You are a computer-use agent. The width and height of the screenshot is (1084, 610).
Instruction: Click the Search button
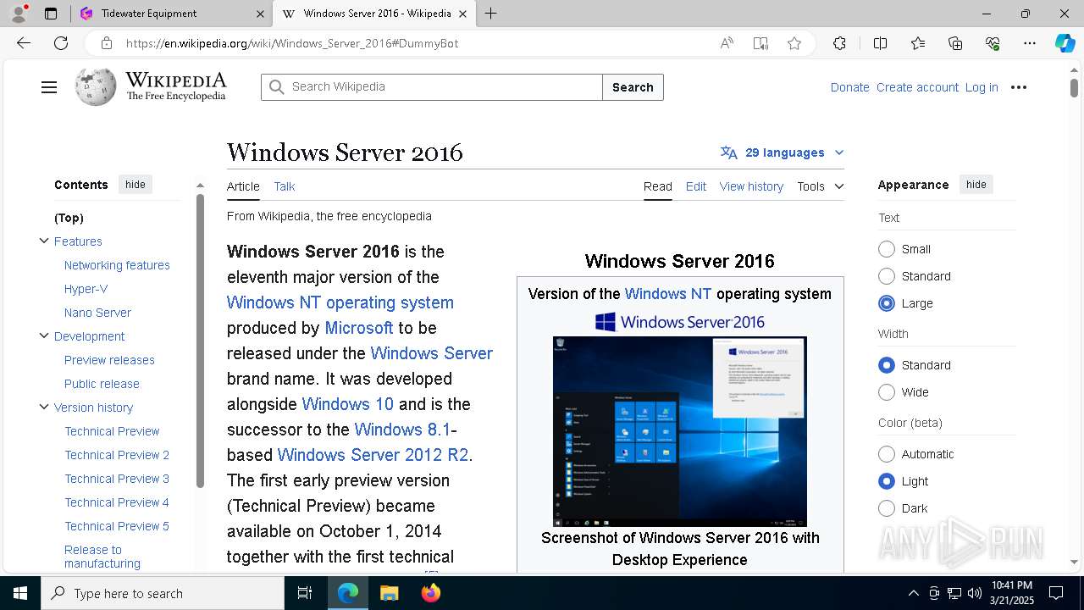click(x=633, y=87)
